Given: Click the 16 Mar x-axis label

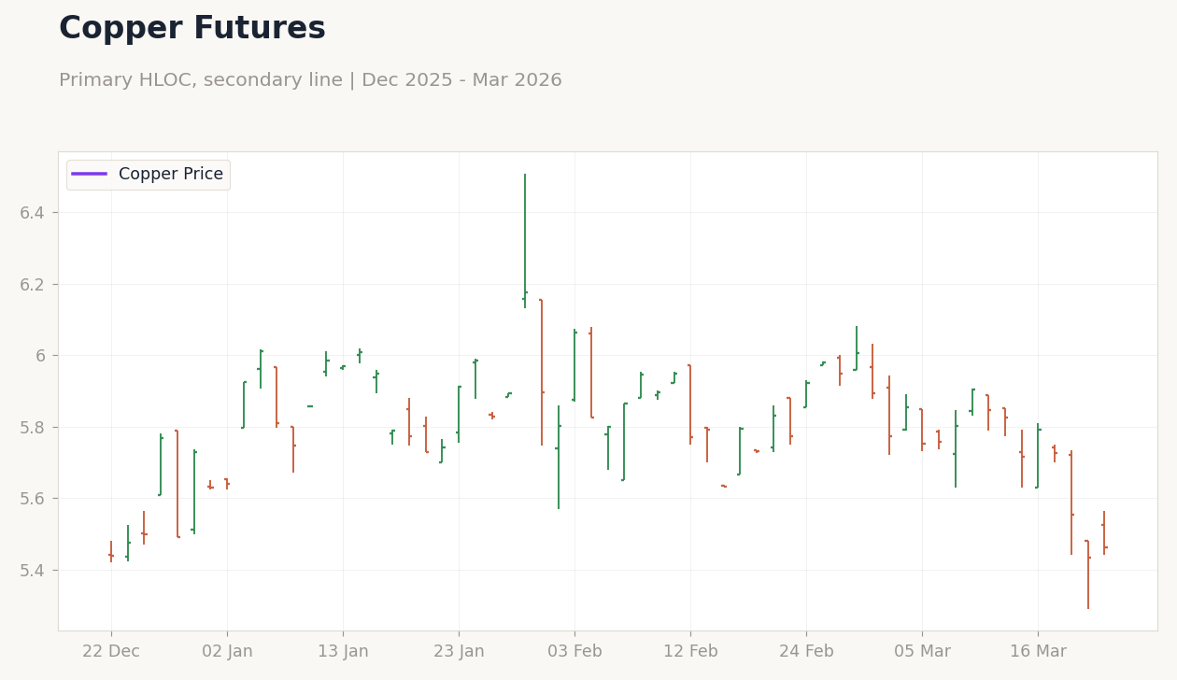Looking at the screenshot, I should point(1038,652).
